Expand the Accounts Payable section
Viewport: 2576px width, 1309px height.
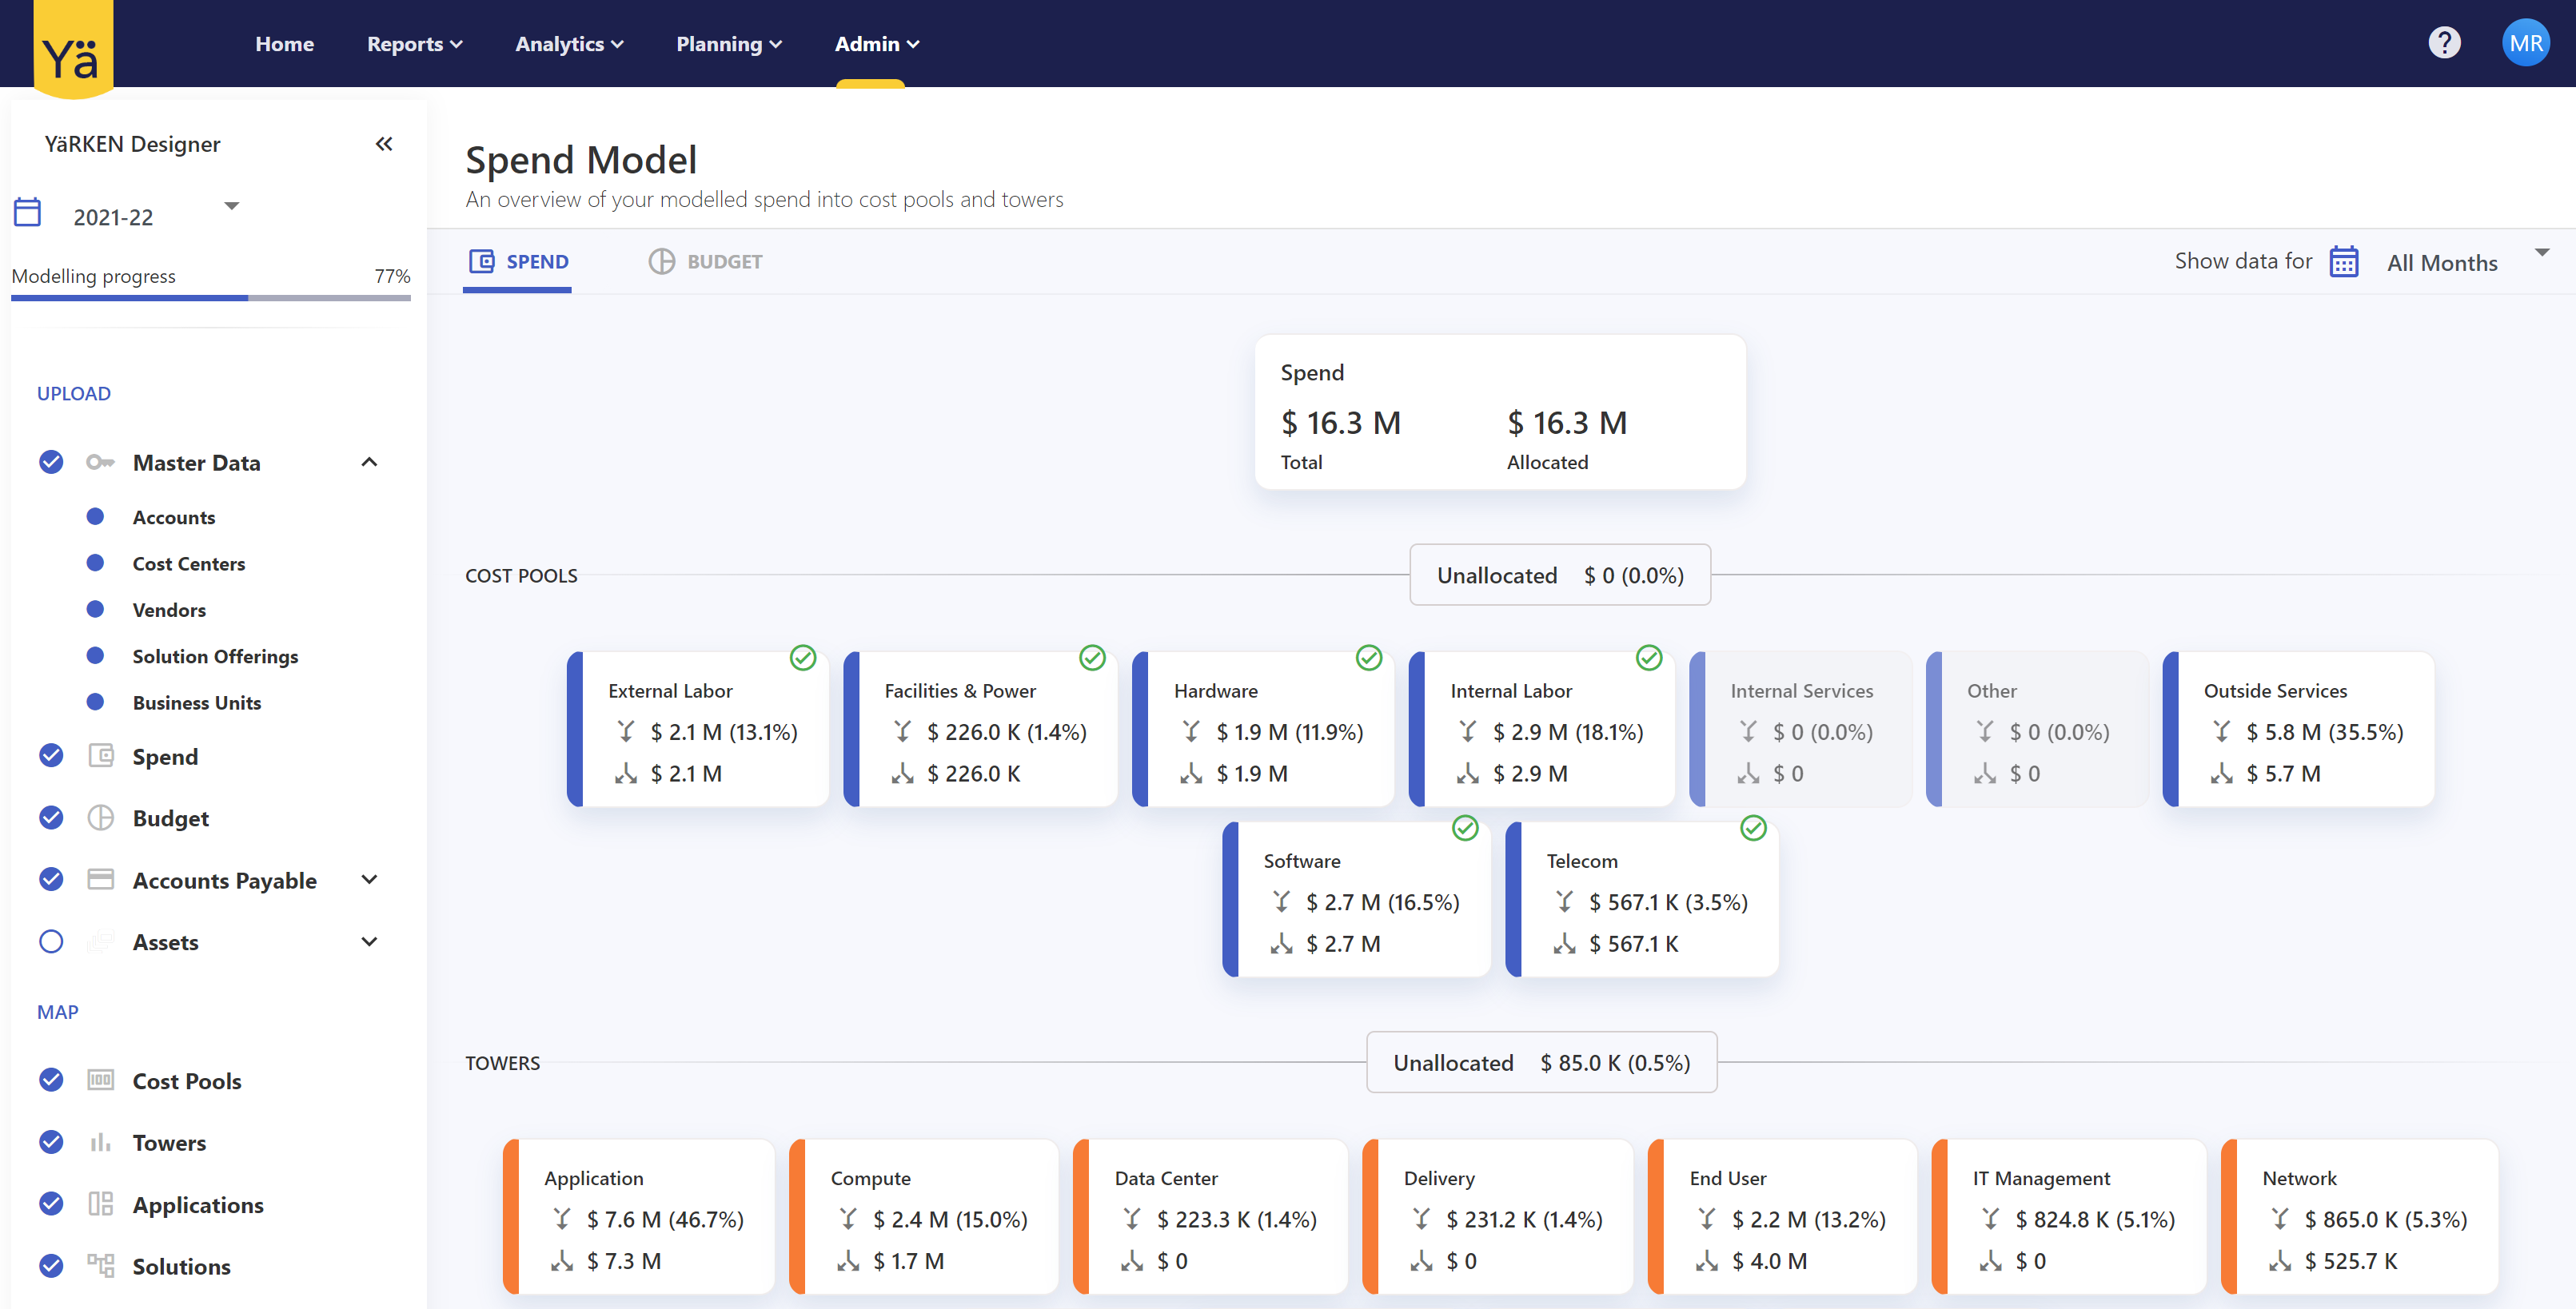coord(369,879)
